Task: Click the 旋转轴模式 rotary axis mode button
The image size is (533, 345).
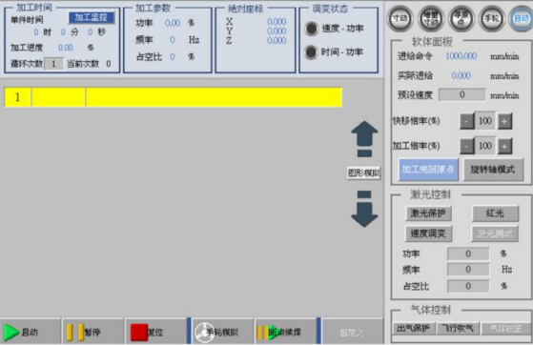Action: (493, 169)
